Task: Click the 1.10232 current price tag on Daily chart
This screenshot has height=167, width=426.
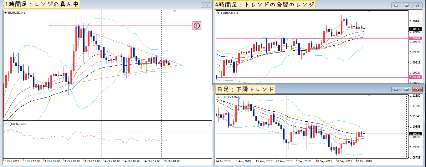Action: coord(415,134)
